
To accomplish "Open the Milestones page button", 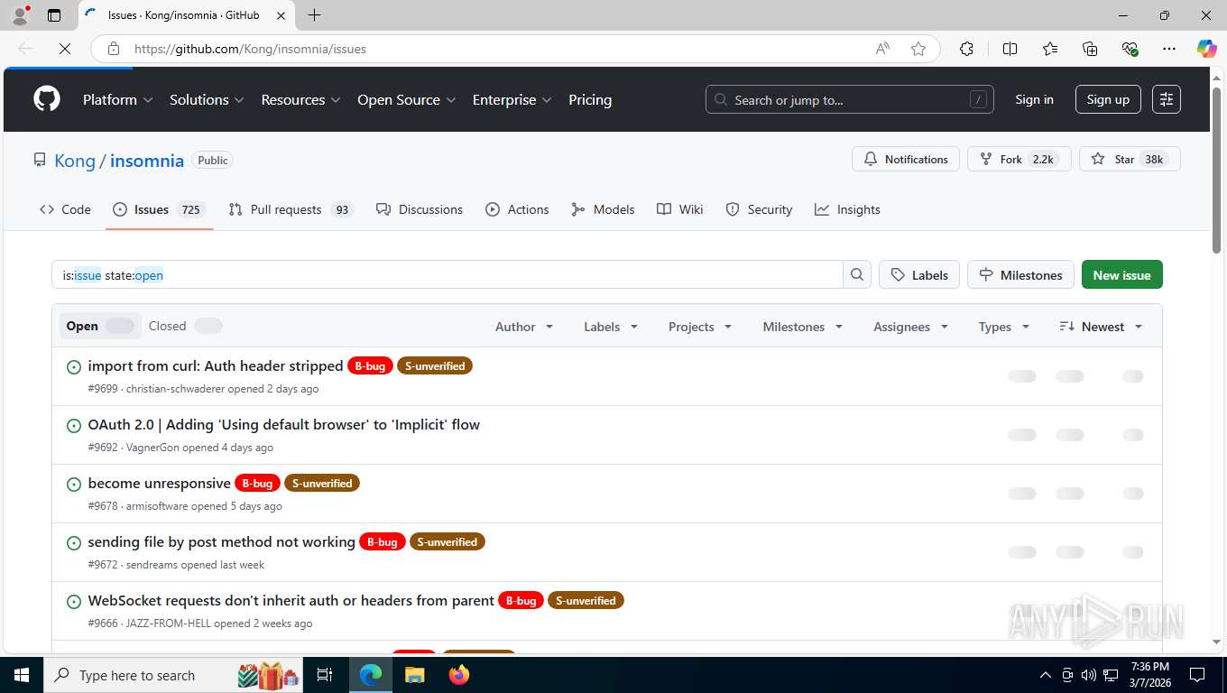I will tap(1020, 275).
